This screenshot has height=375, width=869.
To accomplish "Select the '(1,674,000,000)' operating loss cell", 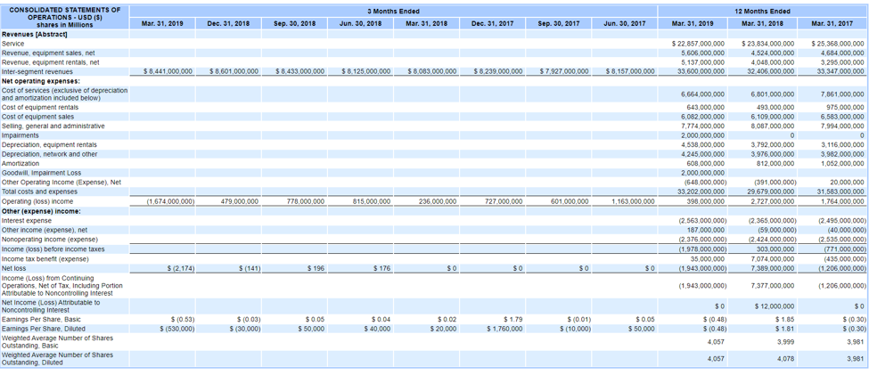I will click(170, 201).
